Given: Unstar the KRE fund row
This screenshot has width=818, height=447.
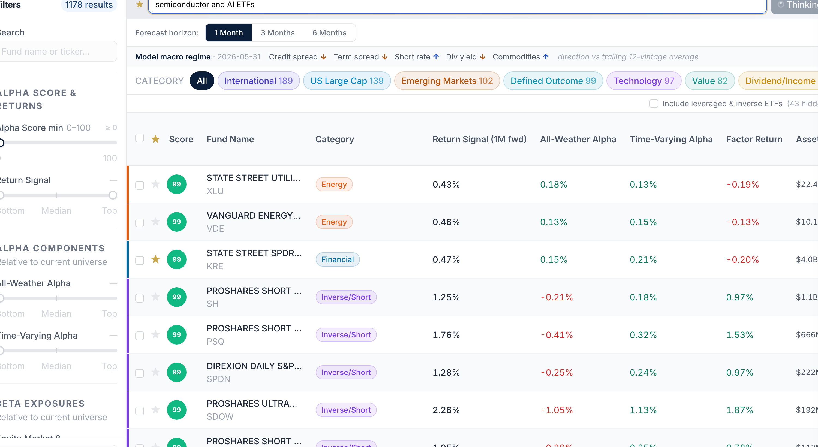Looking at the screenshot, I should tap(155, 259).
